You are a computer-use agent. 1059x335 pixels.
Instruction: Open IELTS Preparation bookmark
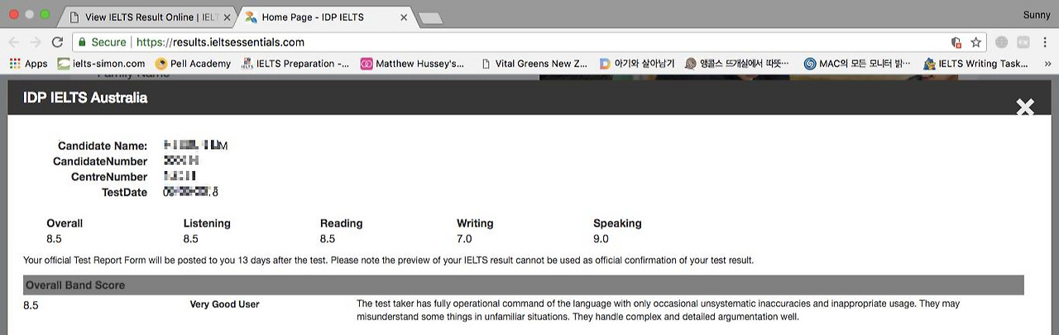[x=295, y=64]
